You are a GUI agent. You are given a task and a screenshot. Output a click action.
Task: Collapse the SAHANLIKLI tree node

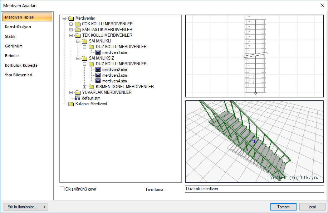coord(78,41)
